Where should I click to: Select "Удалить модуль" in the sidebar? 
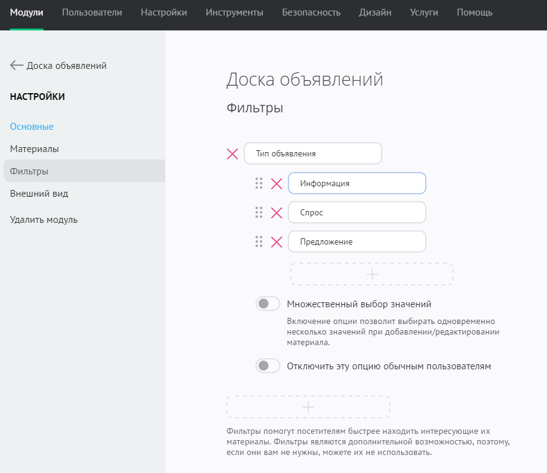point(44,220)
